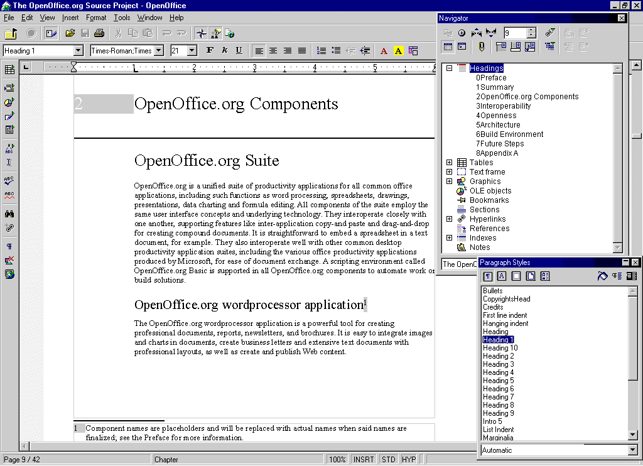The image size is (643, 466).
Task: Open the font size dropdown
Action: click(x=192, y=50)
